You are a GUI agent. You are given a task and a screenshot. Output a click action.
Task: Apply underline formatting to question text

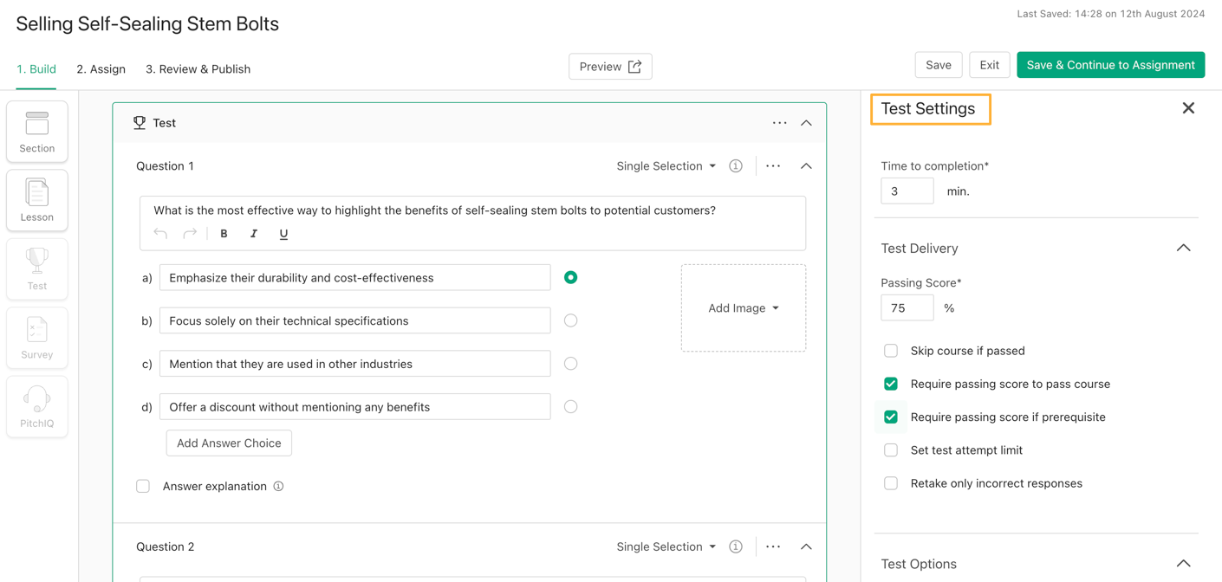283,234
